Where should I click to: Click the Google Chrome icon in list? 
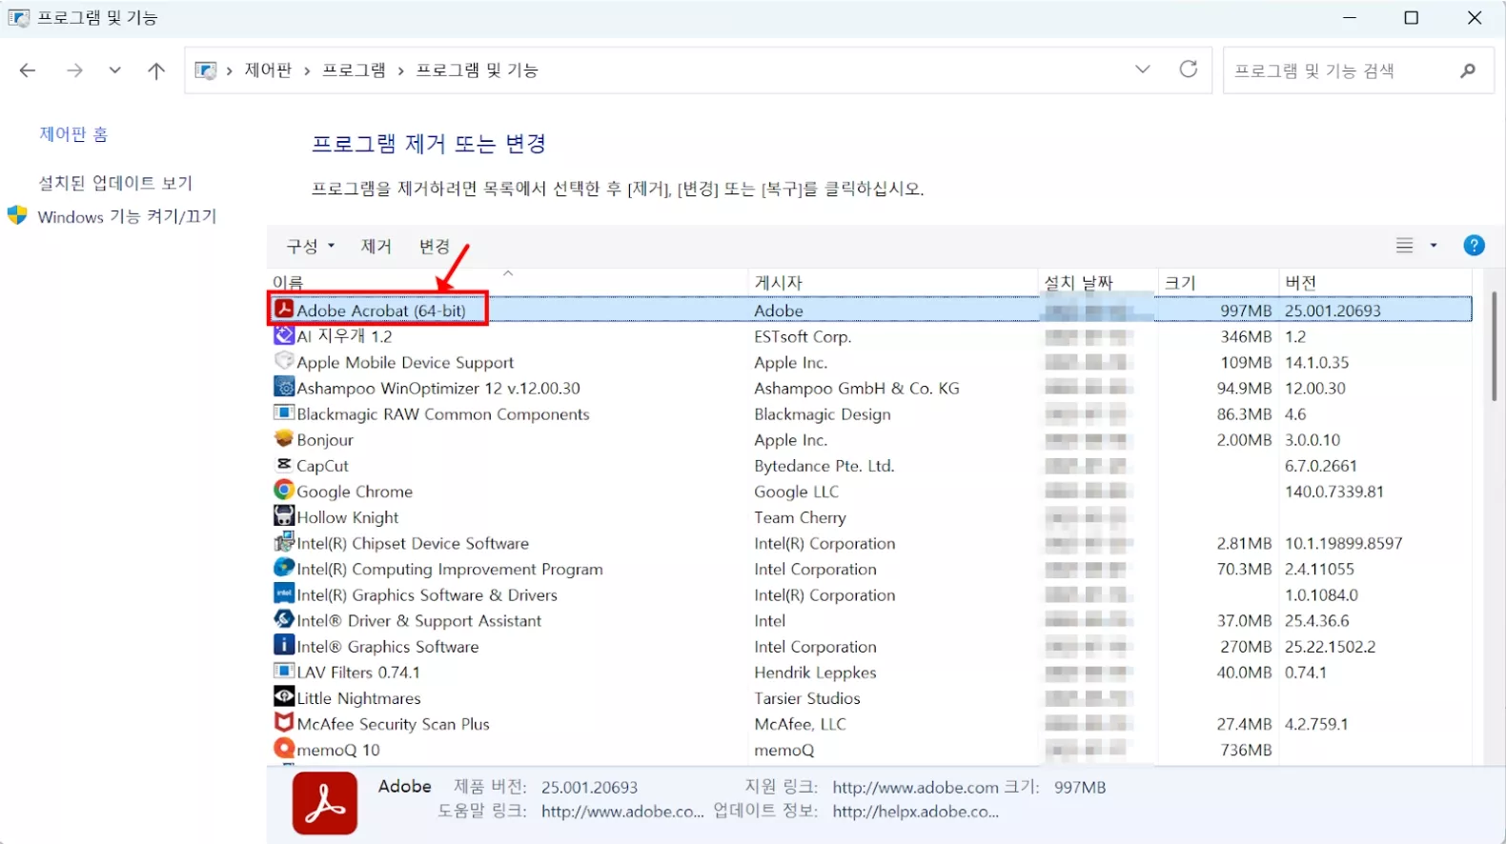point(283,490)
